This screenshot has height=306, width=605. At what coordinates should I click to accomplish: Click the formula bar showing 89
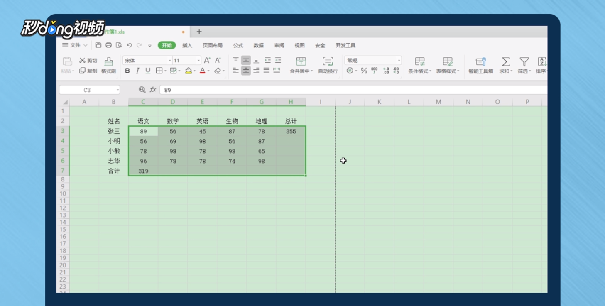353,90
